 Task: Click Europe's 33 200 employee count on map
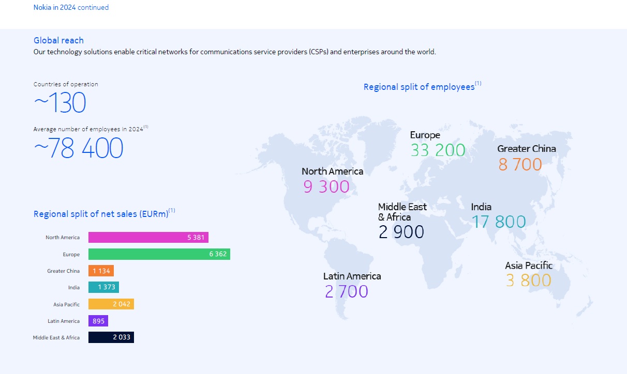click(438, 150)
